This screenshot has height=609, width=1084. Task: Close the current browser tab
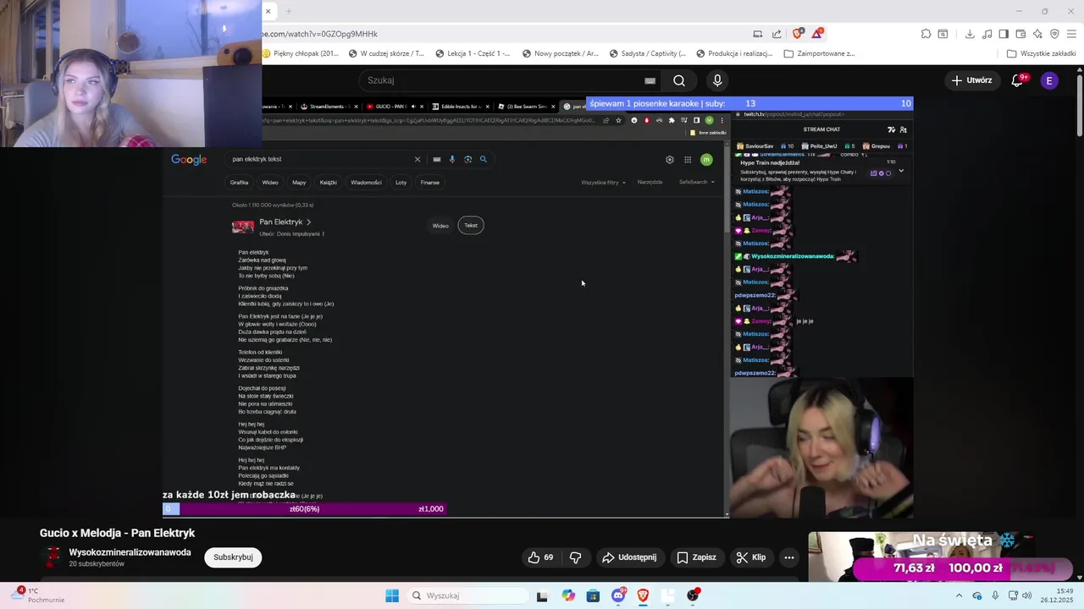point(268,11)
